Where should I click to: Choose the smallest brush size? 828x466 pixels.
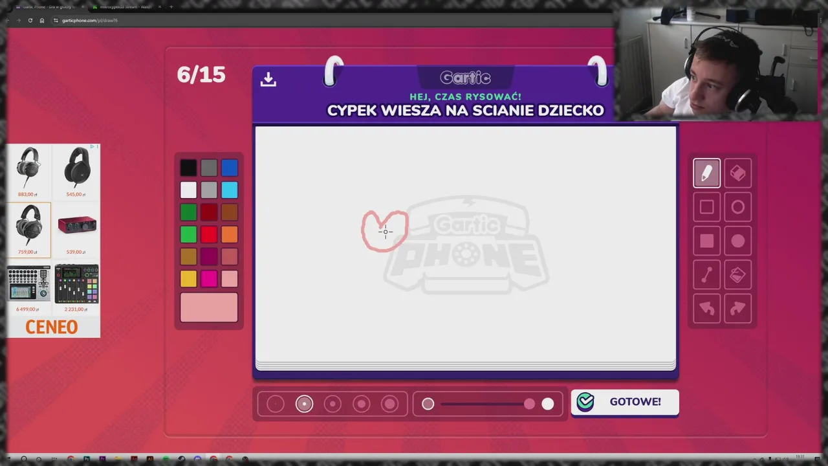[276, 404]
